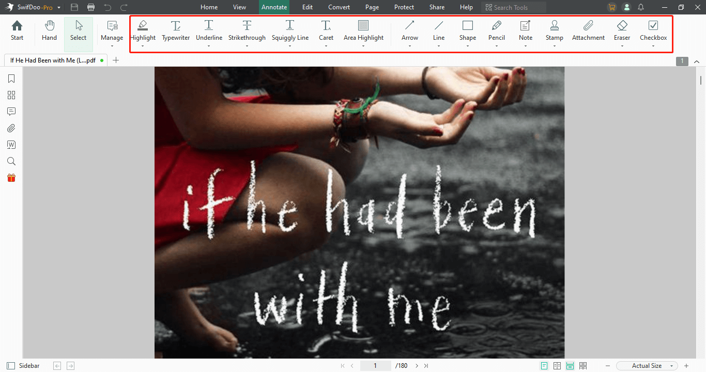The width and height of the screenshot is (706, 372).
Task: Choose the Checkbox annotation tool
Action: tap(653, 30)
